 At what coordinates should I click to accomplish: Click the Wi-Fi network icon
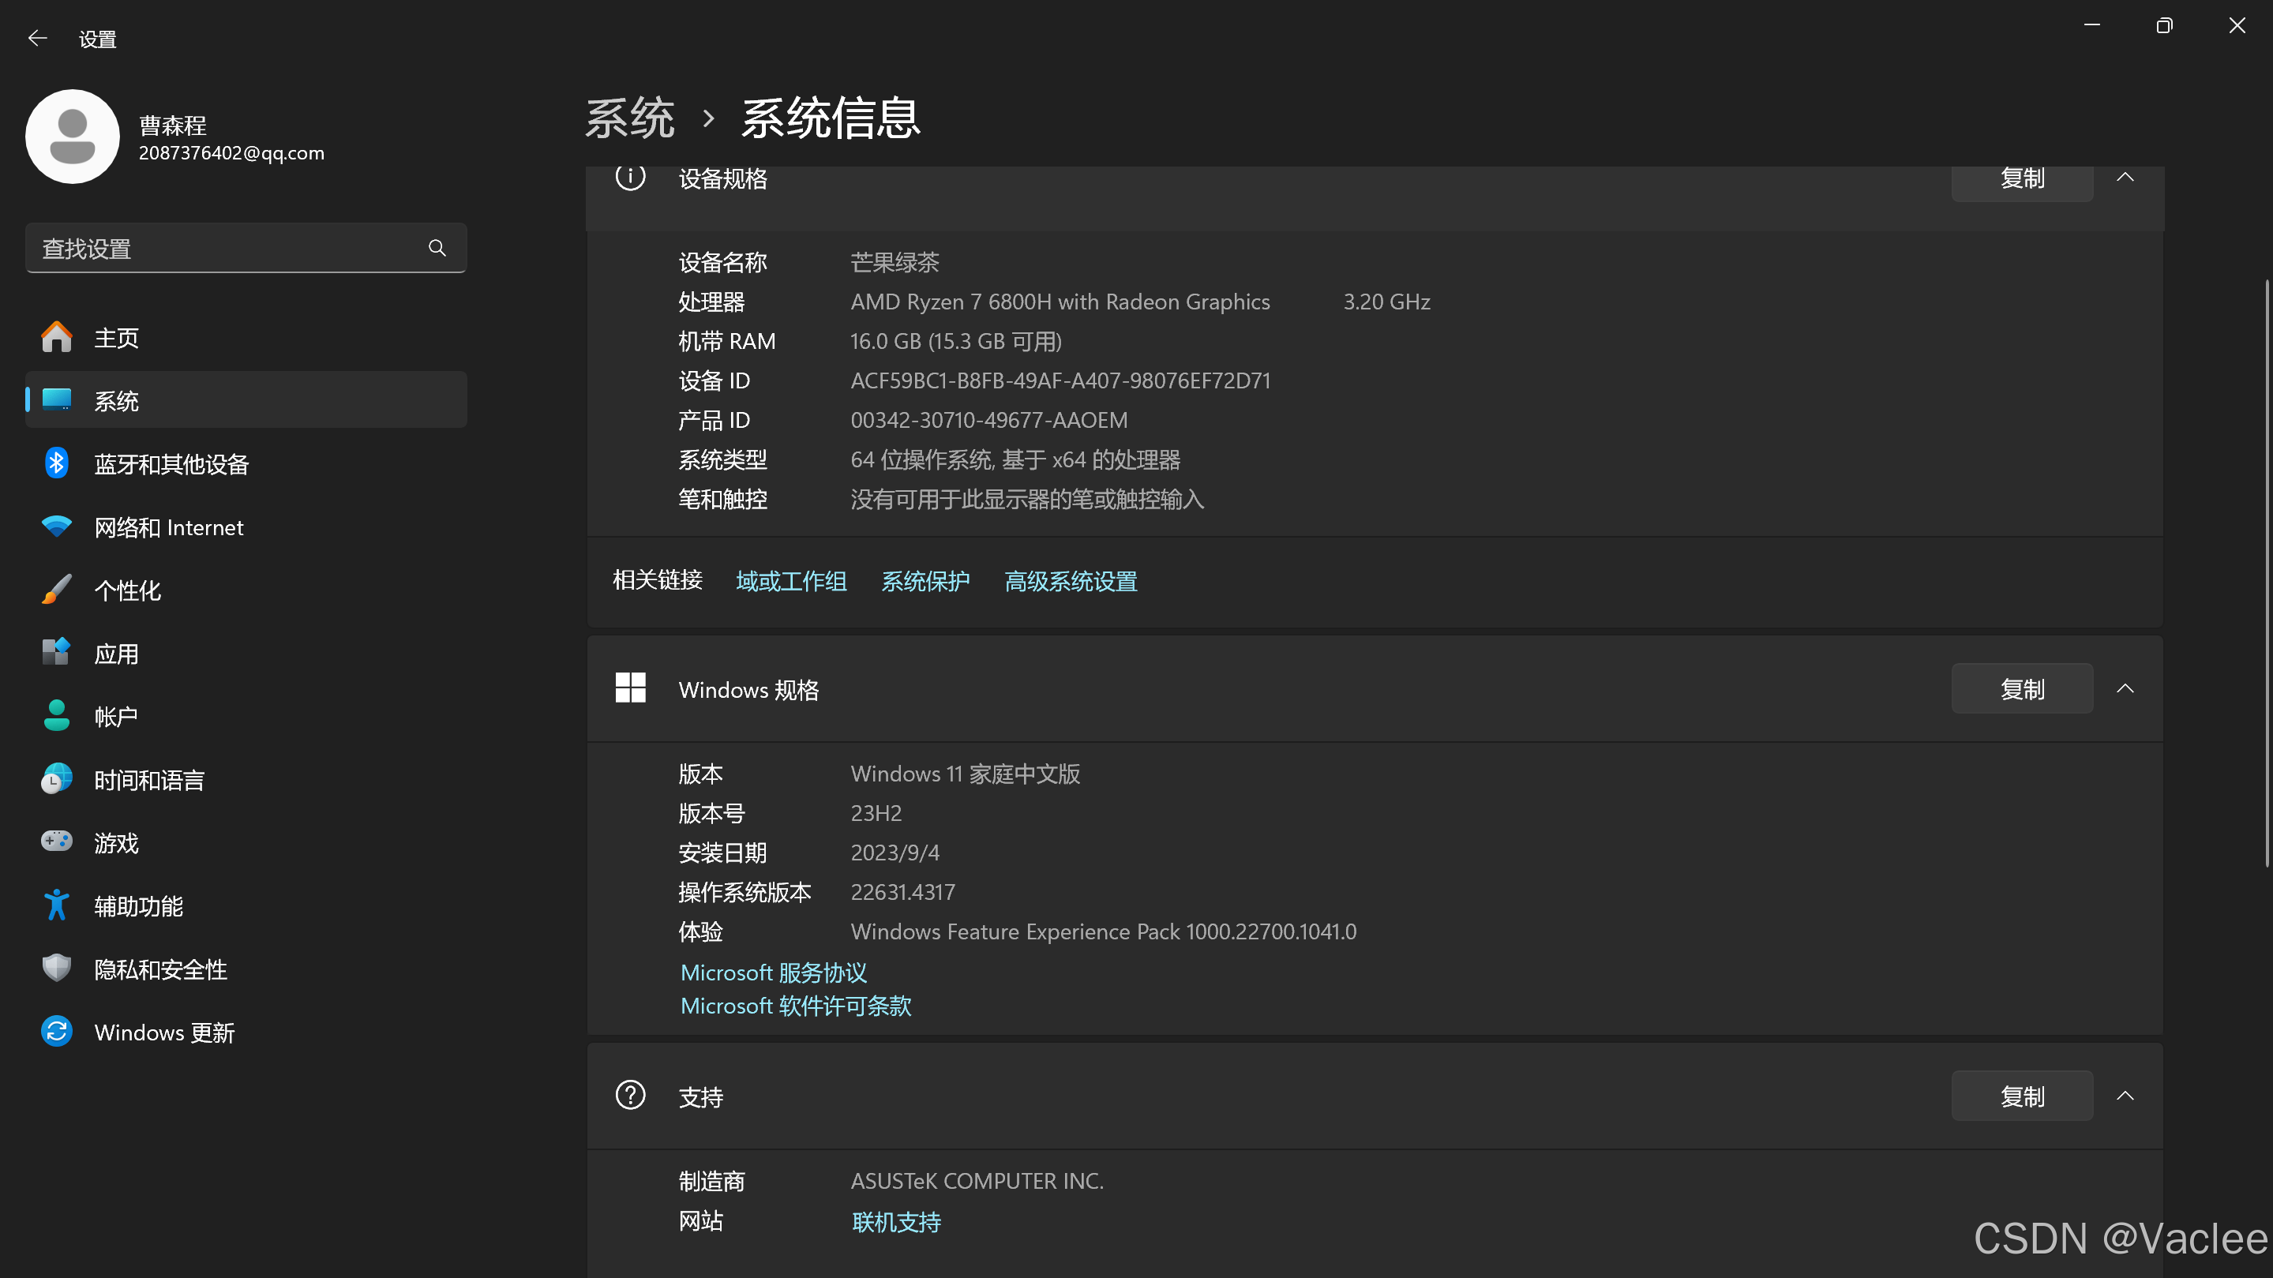57,527
